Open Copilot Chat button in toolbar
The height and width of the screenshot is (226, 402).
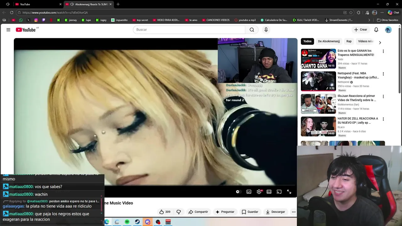point(393,13)
